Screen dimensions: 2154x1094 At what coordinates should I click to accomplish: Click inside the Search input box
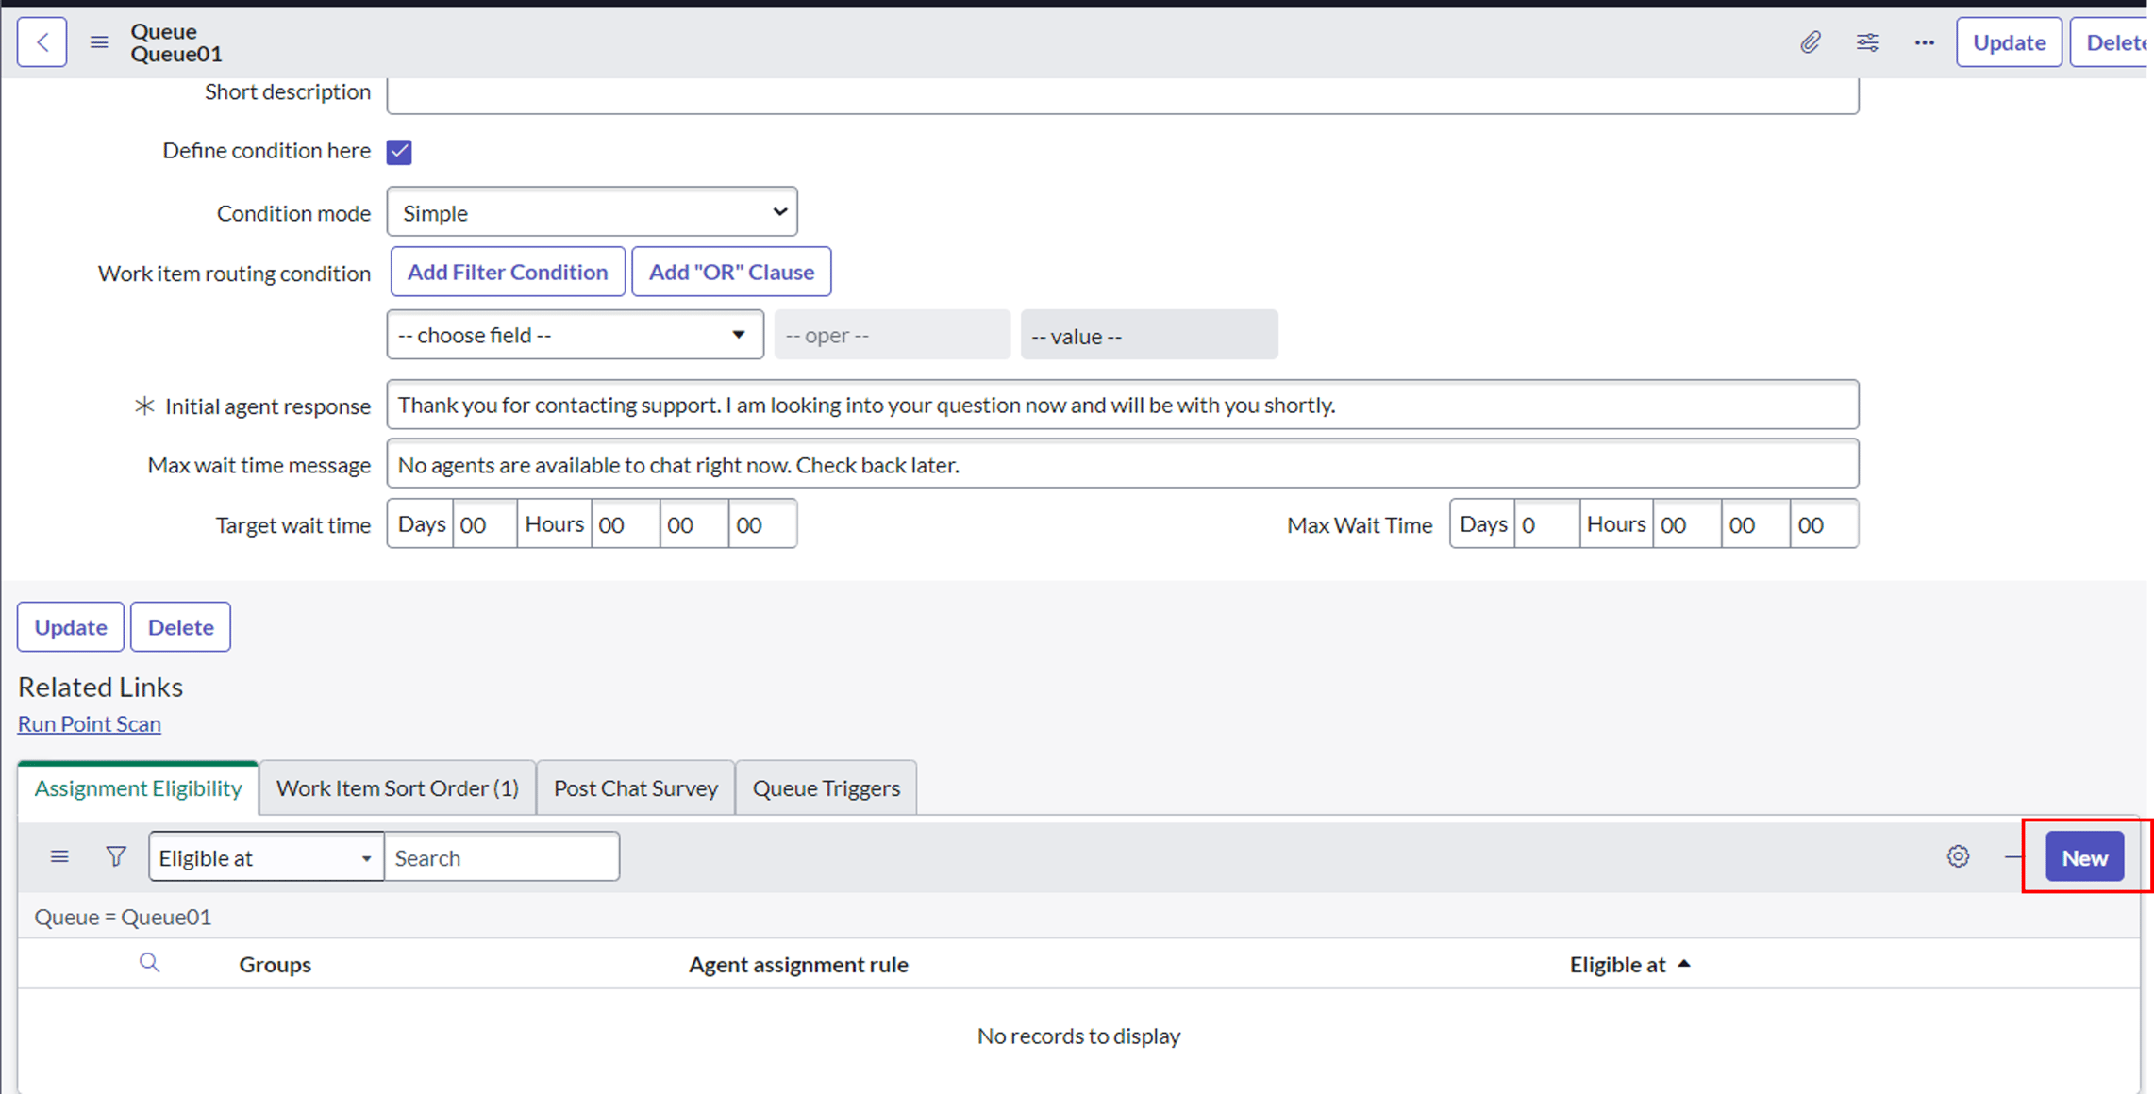click(x=500, y=856)
